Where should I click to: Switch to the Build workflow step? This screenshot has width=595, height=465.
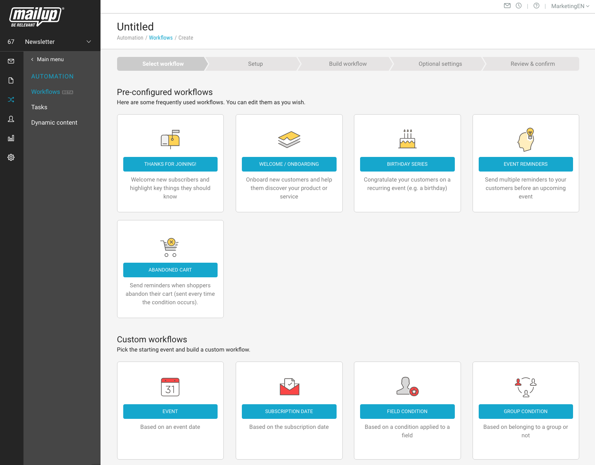click(x=348, y=64)
